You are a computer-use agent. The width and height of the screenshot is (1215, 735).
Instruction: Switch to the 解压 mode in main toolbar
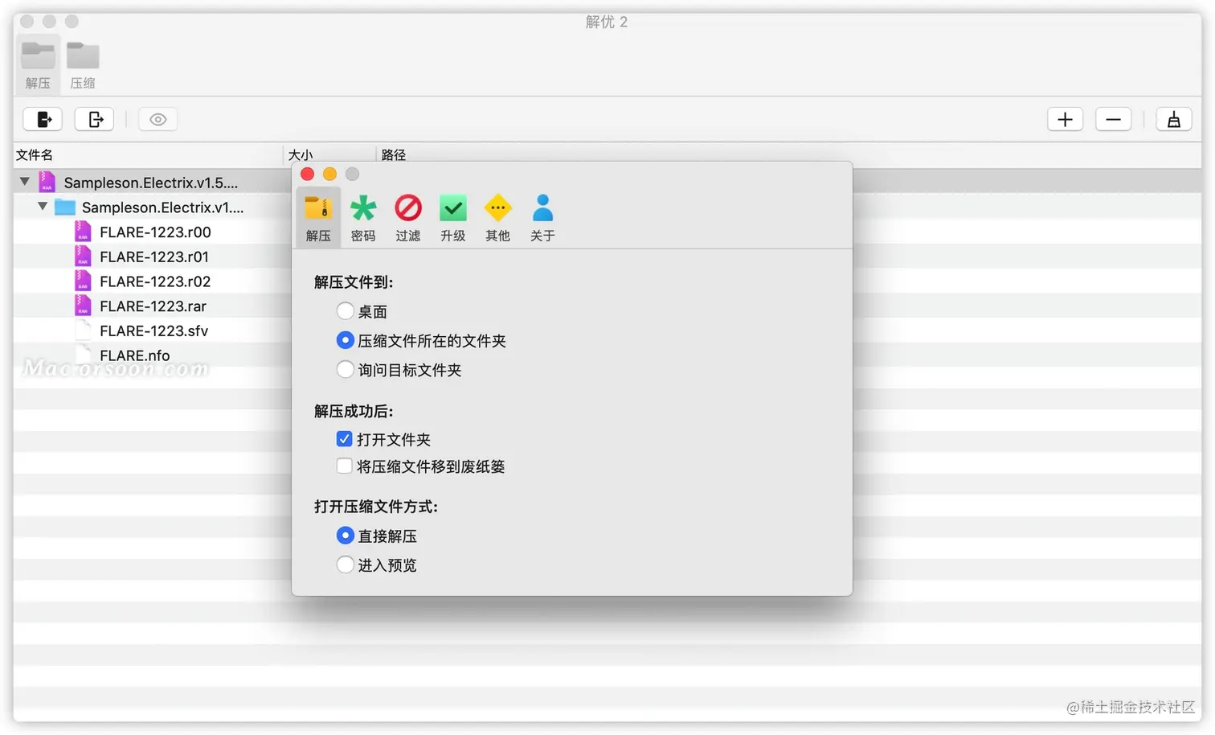point(38,64)
